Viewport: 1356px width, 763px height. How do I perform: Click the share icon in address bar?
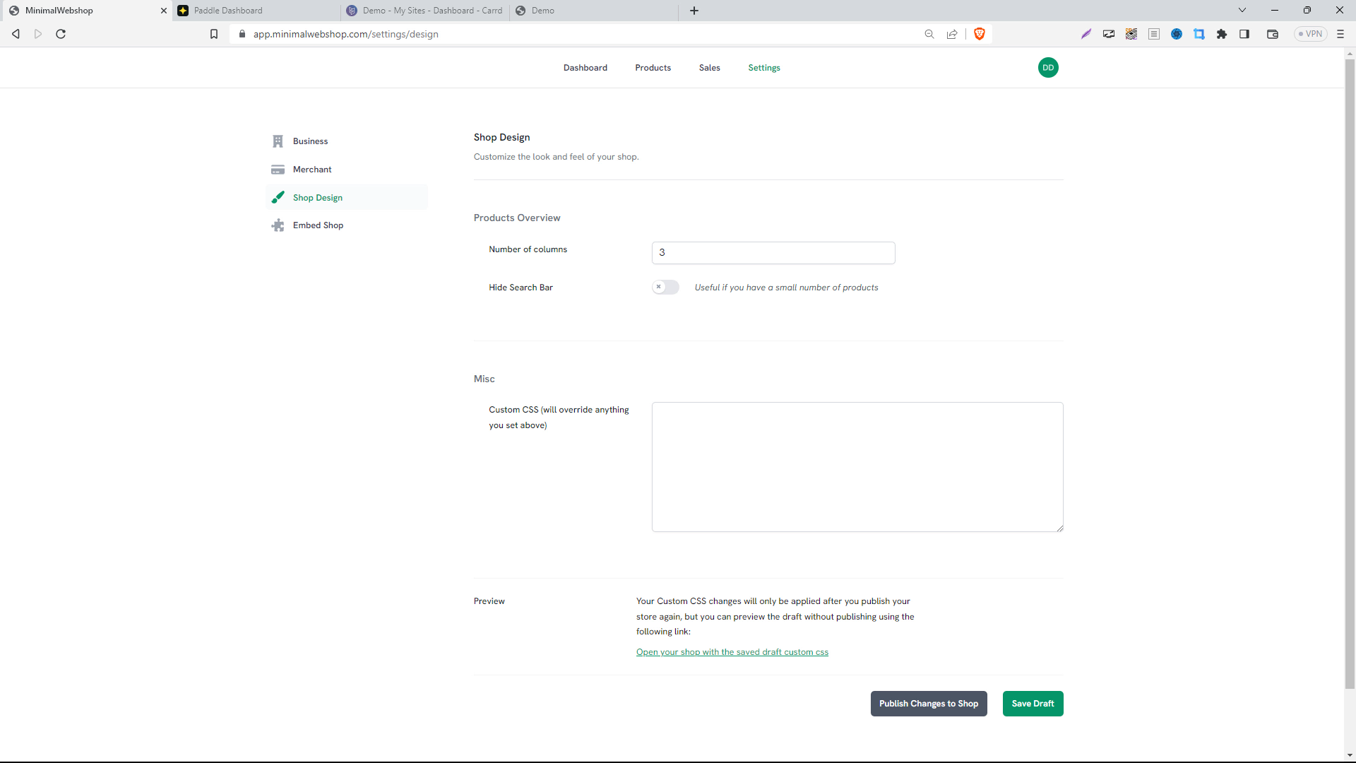[x=952, y=34]
